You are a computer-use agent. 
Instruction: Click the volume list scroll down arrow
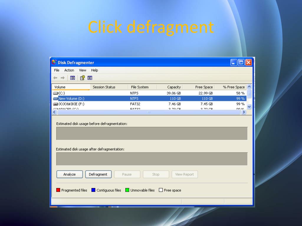(x=249, y=107)
